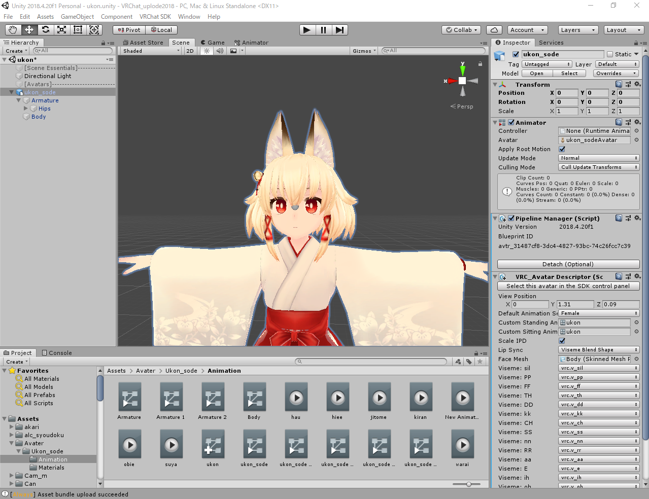The height and width of the screenshot is (499, 649).
Task: Switch to the Console tab
Action: [x=57, y=353]
